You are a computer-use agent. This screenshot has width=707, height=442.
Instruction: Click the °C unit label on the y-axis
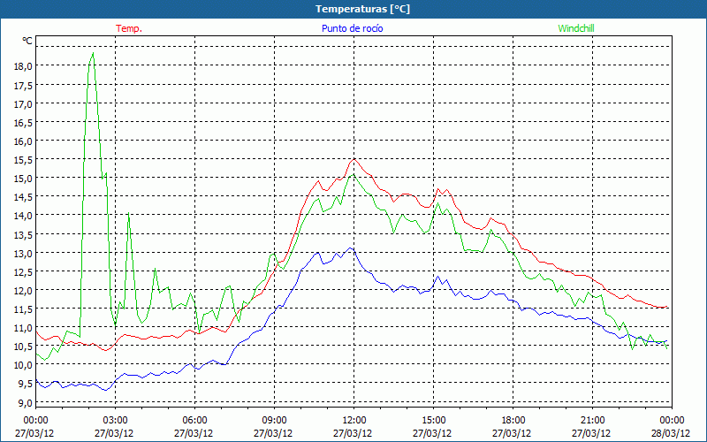(27, 41)
